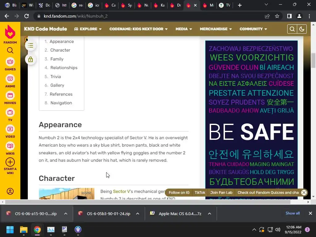This screenshot has width=316, height=237.
Task: Dismiss the Fandom promo bar
Action: click(x=304, y=193)
